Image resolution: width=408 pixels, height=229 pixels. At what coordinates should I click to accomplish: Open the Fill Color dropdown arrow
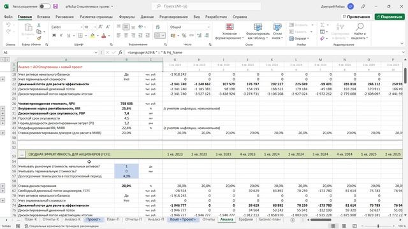pos(98,36)
